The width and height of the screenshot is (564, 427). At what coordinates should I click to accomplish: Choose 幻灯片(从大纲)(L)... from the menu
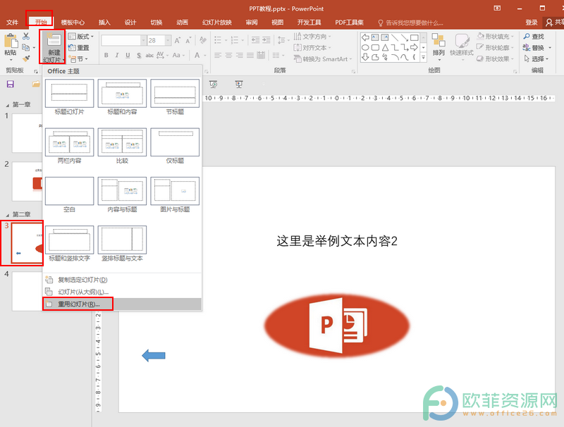[122, 292]
